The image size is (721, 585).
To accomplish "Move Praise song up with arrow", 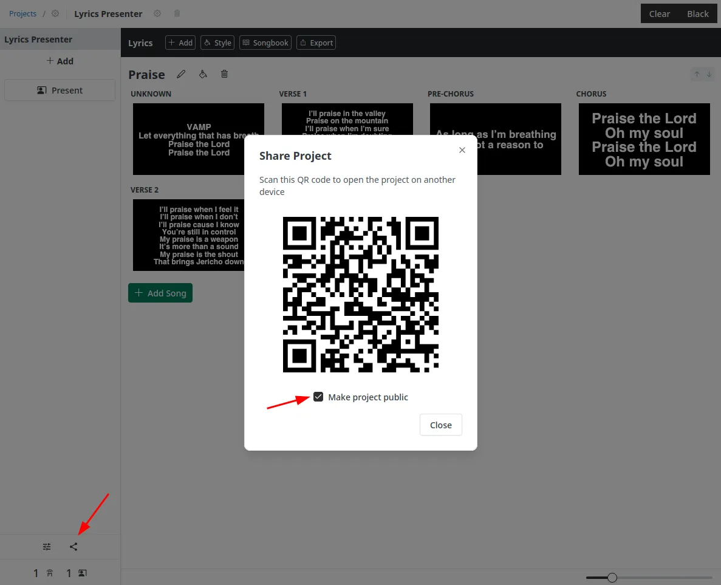I will (x=697, y=74).
